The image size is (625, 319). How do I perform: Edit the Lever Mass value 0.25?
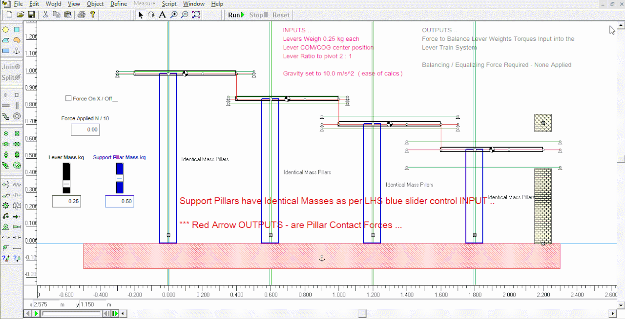coord(66,201)
